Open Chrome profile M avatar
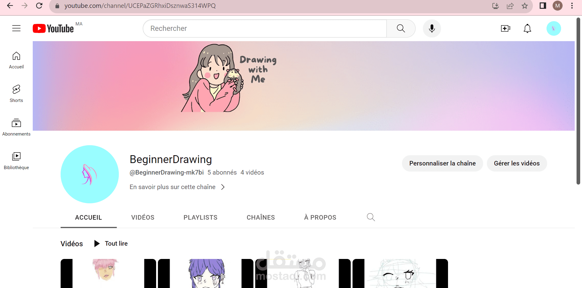The height and width of the screenshot is (288, 582). [x=557, y=6]
